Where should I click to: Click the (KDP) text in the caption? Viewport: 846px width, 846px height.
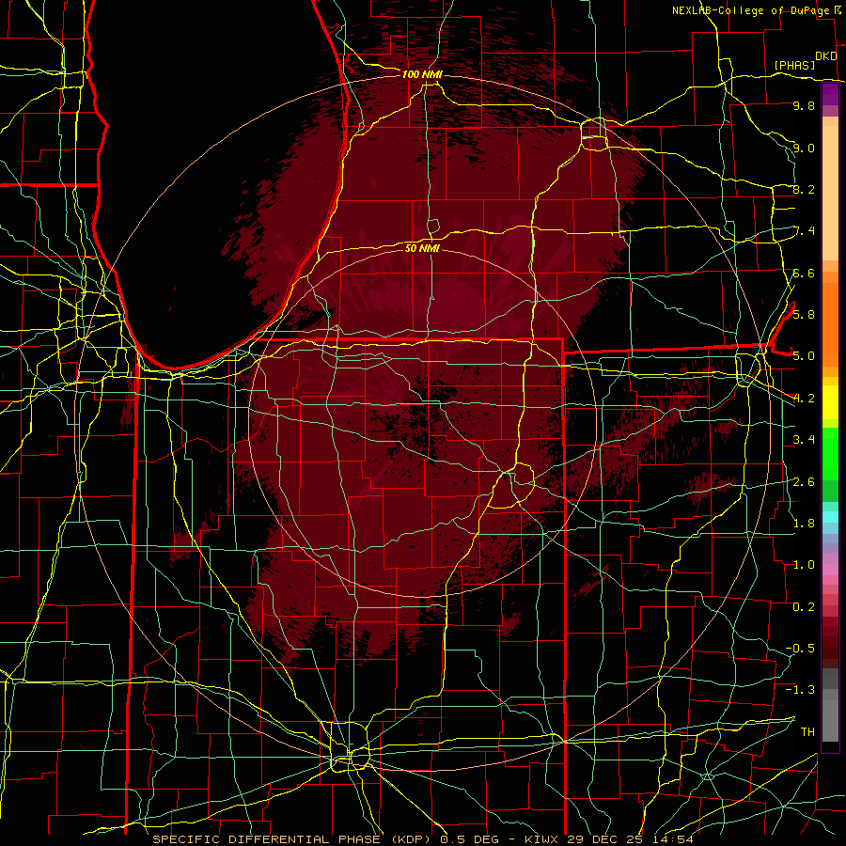pyautogui.click(x=410, y=839)
